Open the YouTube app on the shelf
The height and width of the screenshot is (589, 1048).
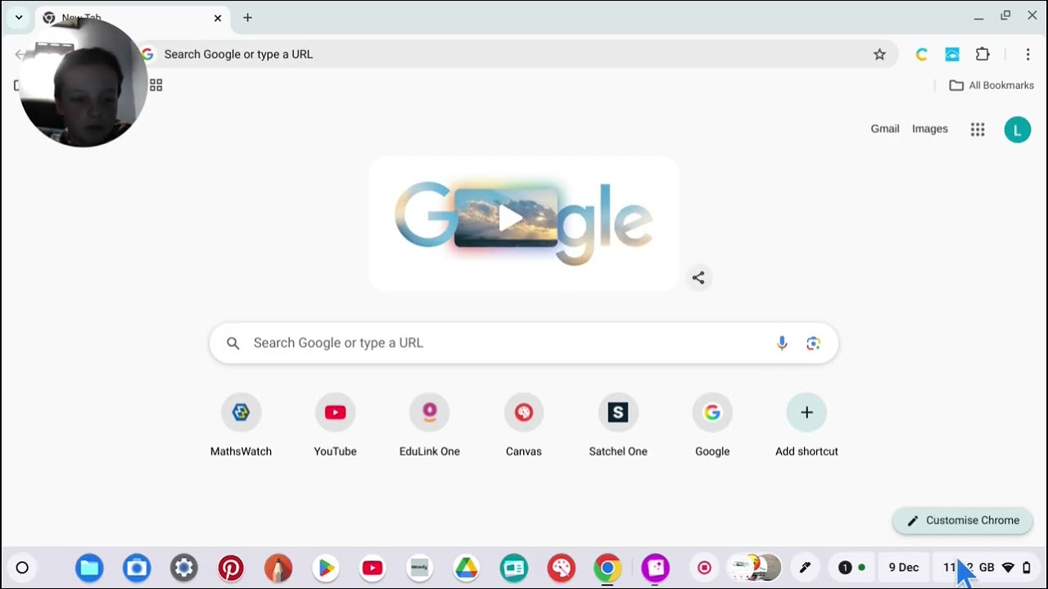point(373,568)
